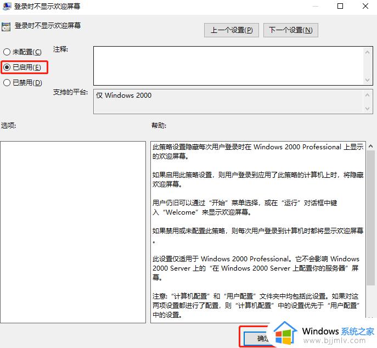Viewport: 377px width, 348px height.
Task: Click the 选项: label
Action: [x=8, y=125]
